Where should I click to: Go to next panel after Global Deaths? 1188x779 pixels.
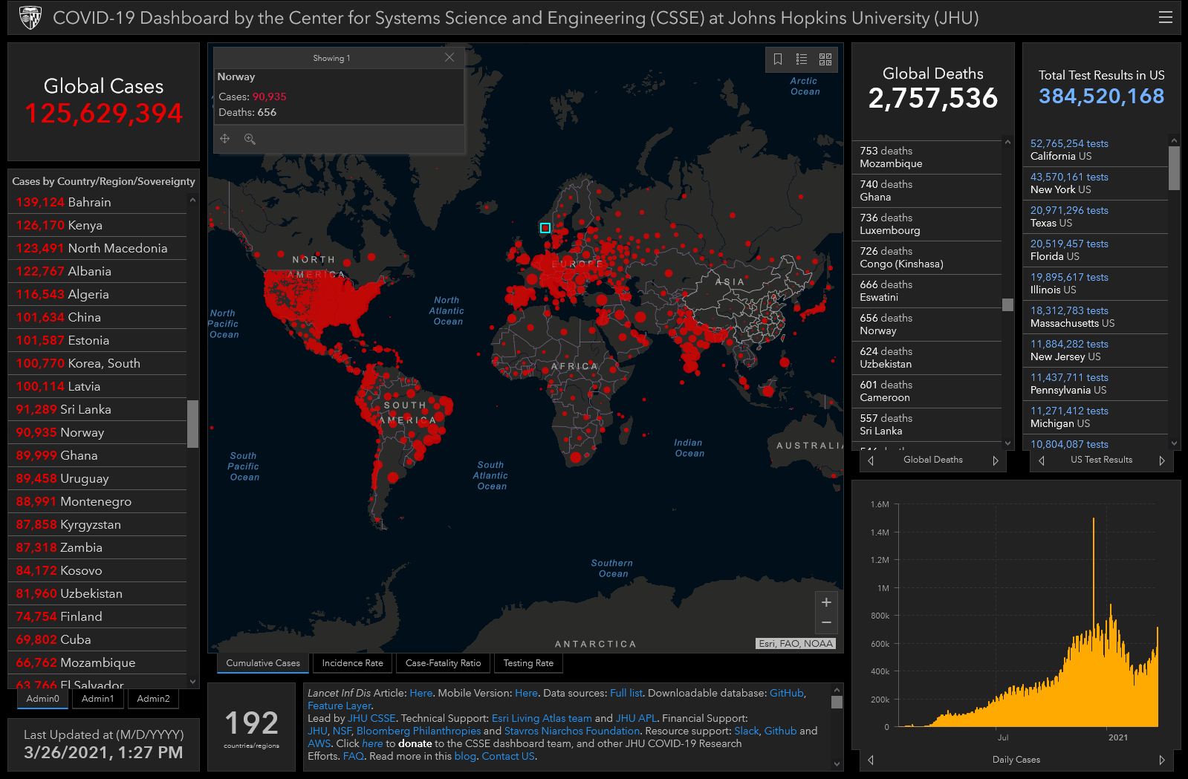point(996,460)
